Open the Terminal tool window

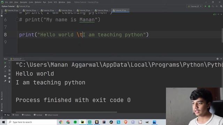38,115
